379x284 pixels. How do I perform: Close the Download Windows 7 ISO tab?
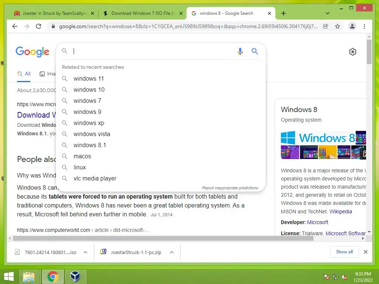point(181,13)
